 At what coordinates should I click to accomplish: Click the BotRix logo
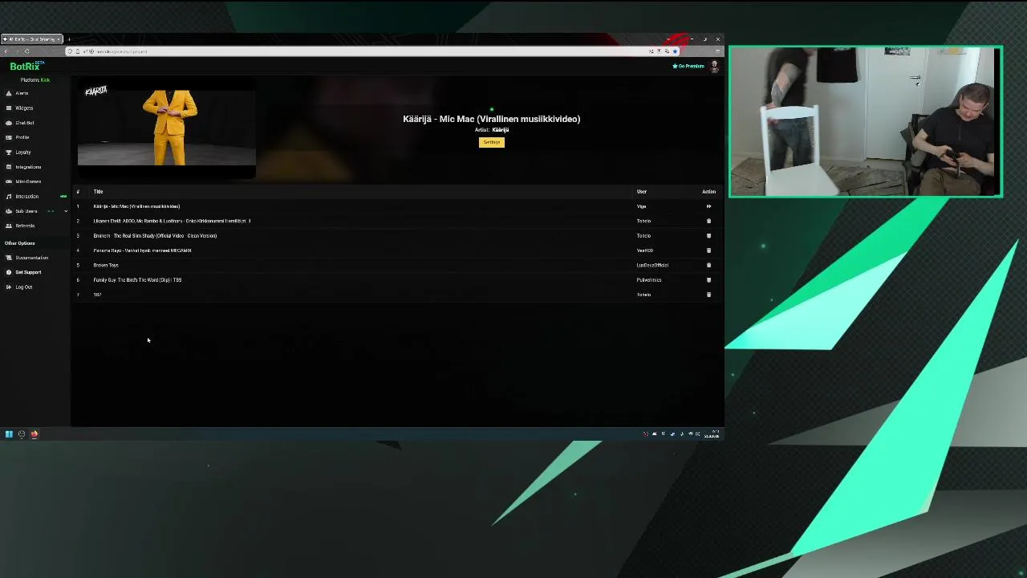pyautogui.click(x=26, y=67)
